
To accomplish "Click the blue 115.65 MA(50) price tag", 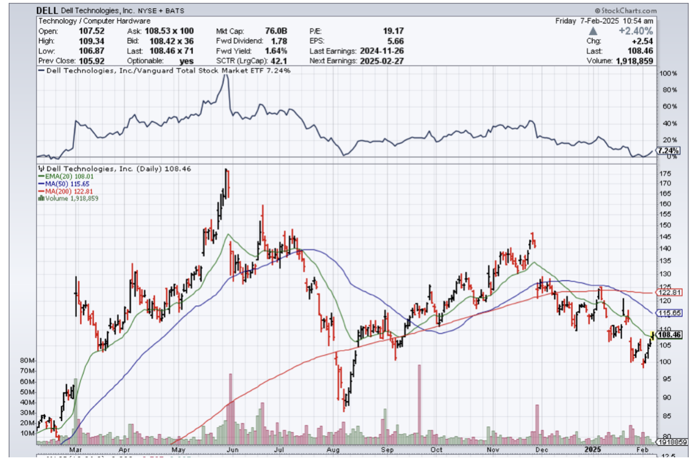I will click(x=669, y=313).
